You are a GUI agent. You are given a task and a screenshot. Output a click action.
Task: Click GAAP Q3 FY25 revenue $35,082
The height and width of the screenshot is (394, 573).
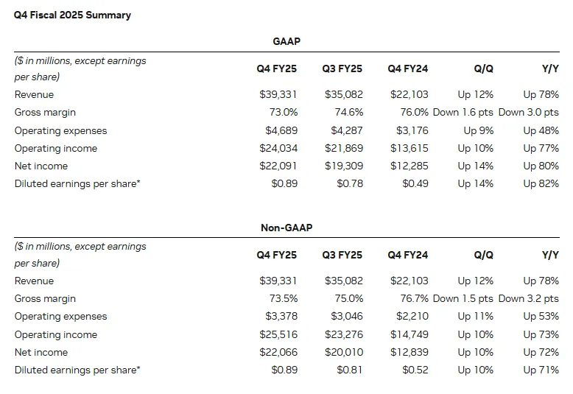(344, 94)
